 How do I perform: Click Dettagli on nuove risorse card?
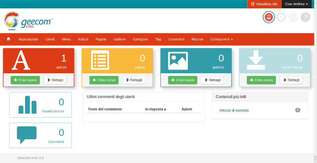tap(291, 80)
